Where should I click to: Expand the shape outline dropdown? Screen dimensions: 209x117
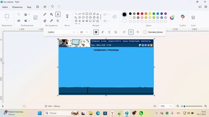pos(108,14)
